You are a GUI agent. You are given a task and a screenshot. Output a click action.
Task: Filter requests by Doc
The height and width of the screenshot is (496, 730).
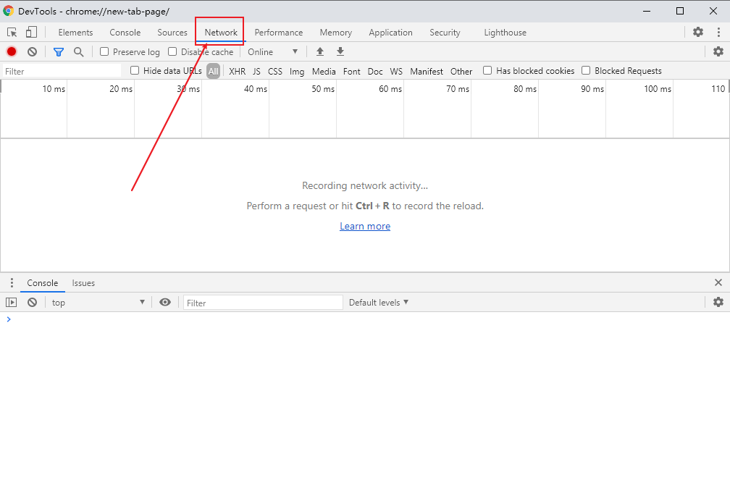[375, 71]
